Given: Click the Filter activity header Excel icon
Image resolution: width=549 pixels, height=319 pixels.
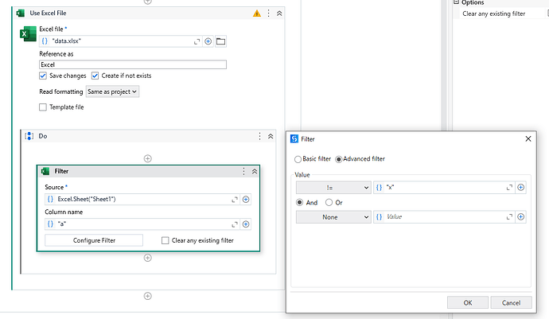Looking at the screenshot, I should tap(45, 171).
